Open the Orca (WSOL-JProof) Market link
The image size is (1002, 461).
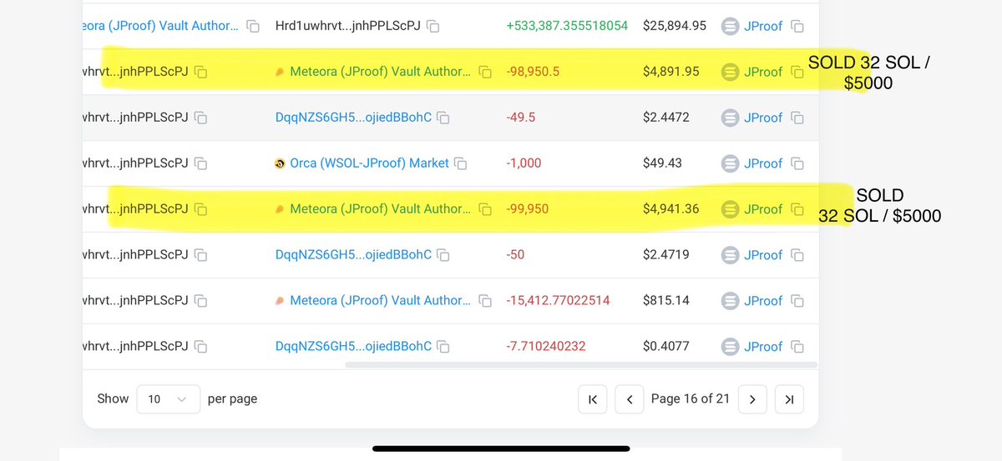click(x=369, y=163)
